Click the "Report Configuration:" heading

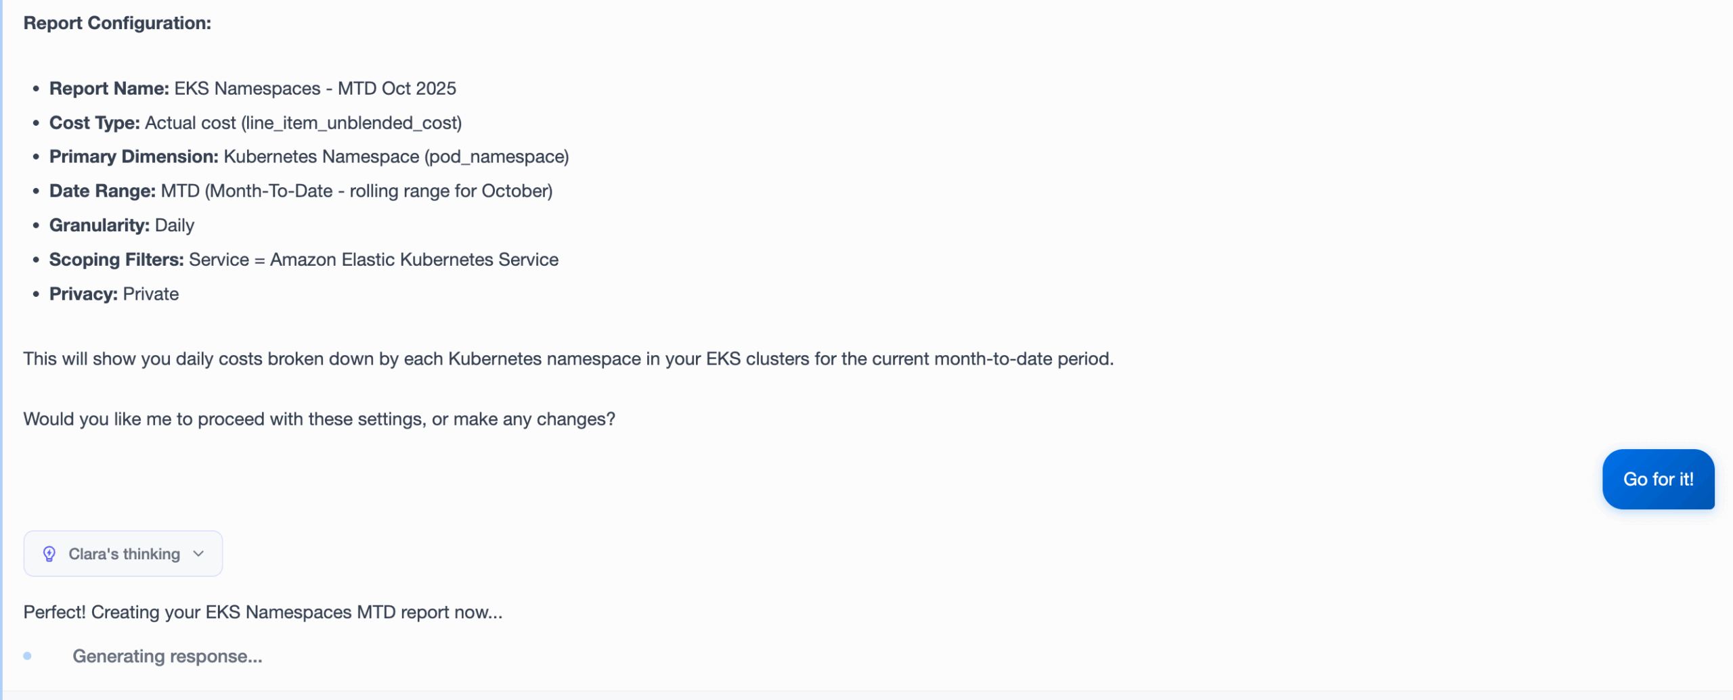(x=117, y=23)
